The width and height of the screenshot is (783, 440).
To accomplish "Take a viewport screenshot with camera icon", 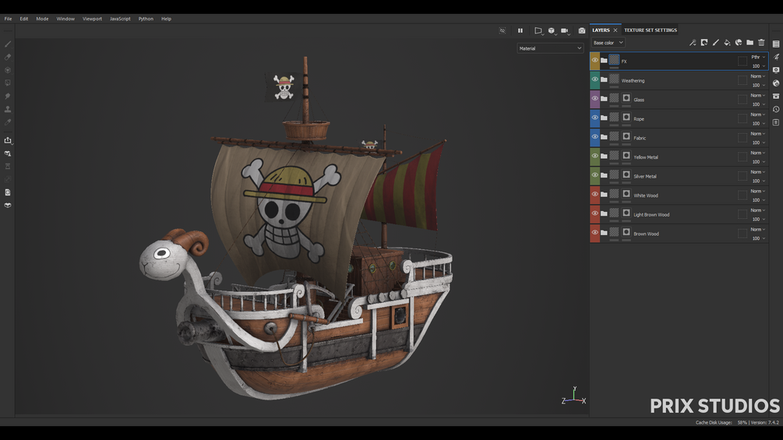I will [582, 30].
